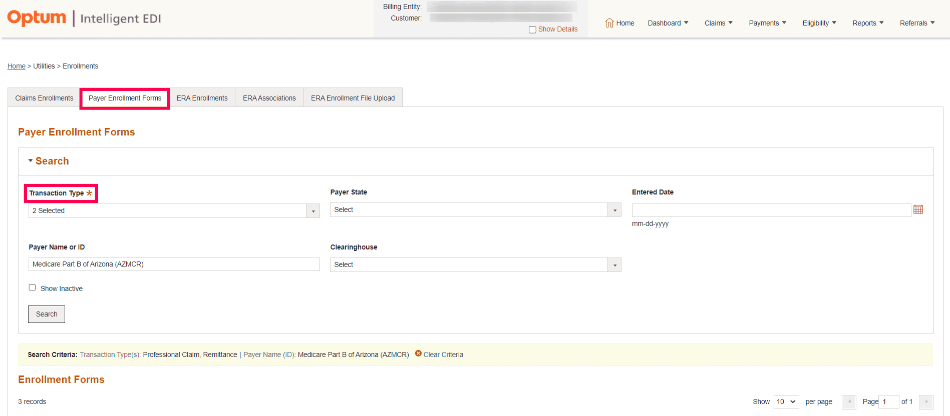Expand the Eligibility menu
This screenshot has height=416, width=950.
click(819, 23)
